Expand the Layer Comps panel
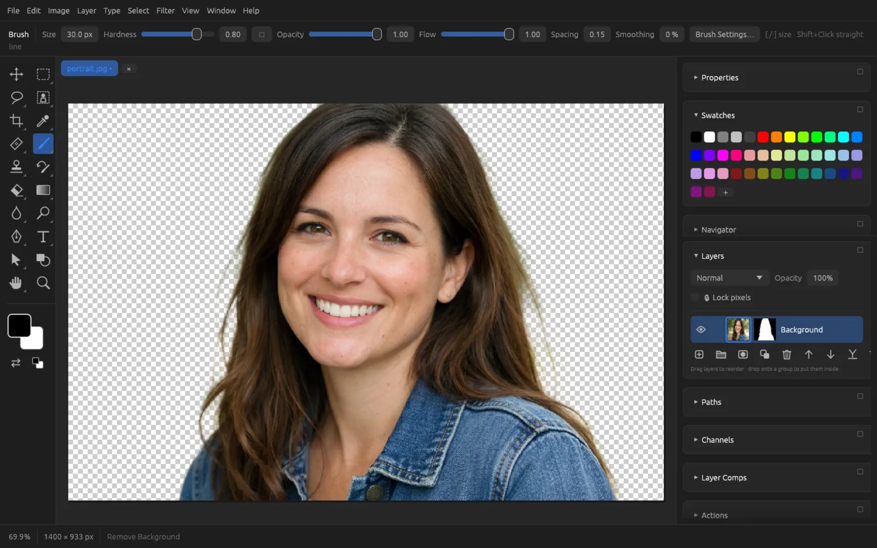877x548 pixels. point(696,477)
